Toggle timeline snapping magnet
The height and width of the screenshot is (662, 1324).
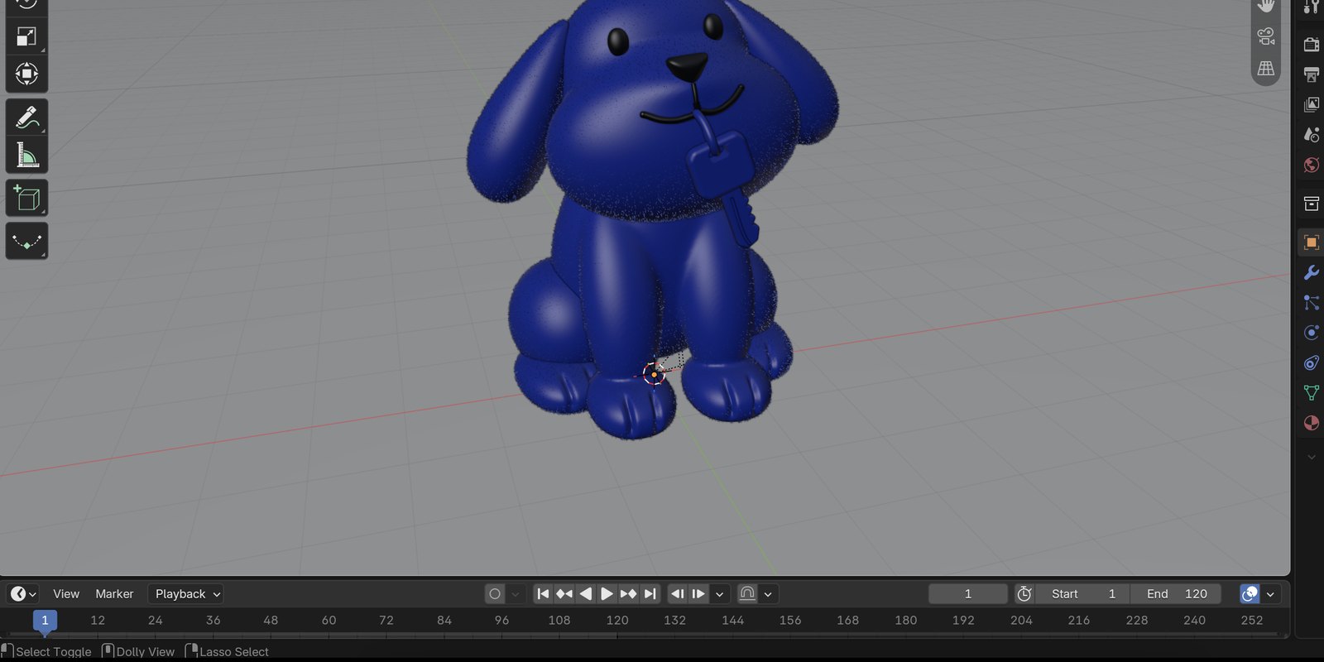(x=747, y=594)
